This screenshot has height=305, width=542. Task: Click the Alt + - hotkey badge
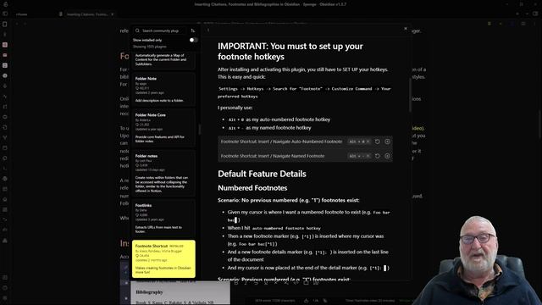359,156
